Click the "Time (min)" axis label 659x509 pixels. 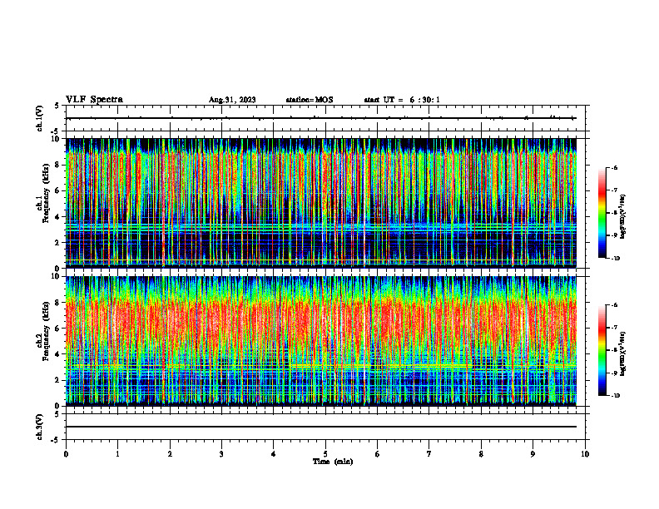pyautogui.click(x=333, y=462)
